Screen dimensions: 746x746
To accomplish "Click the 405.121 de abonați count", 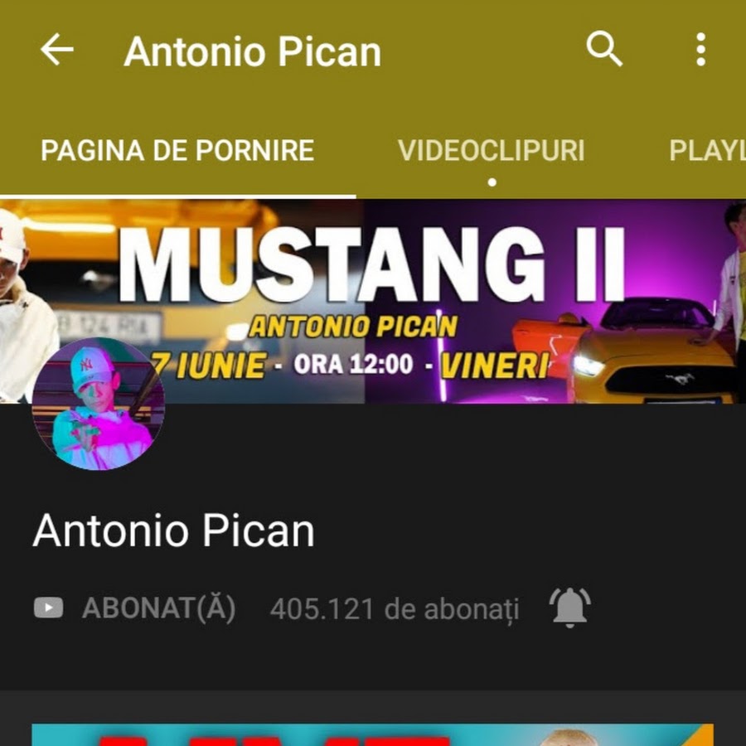I will point(395,609).
